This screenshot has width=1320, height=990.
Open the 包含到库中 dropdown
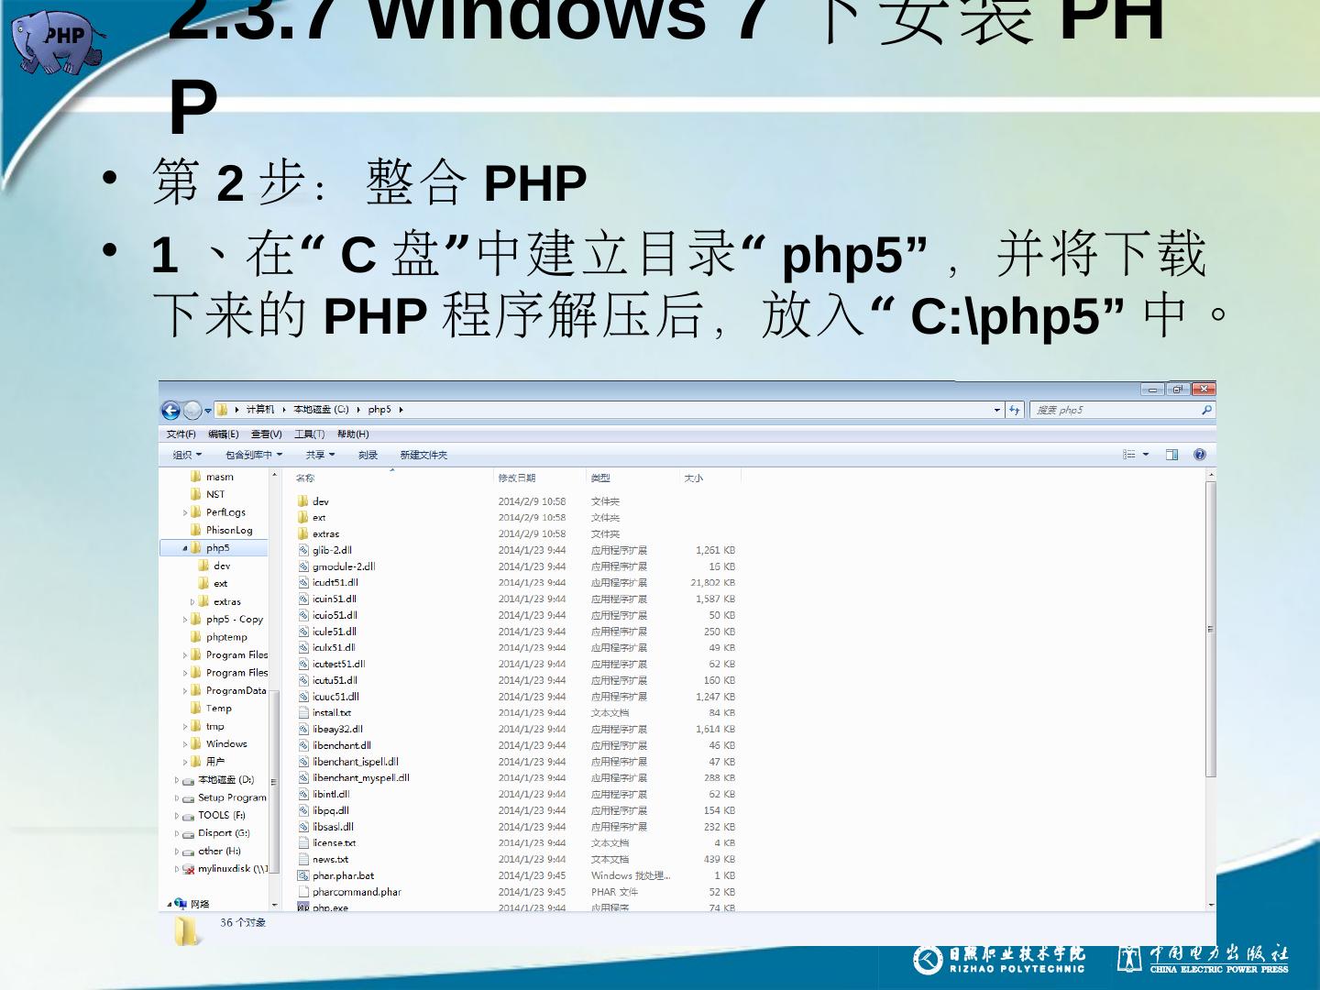[x=254, y=455]
